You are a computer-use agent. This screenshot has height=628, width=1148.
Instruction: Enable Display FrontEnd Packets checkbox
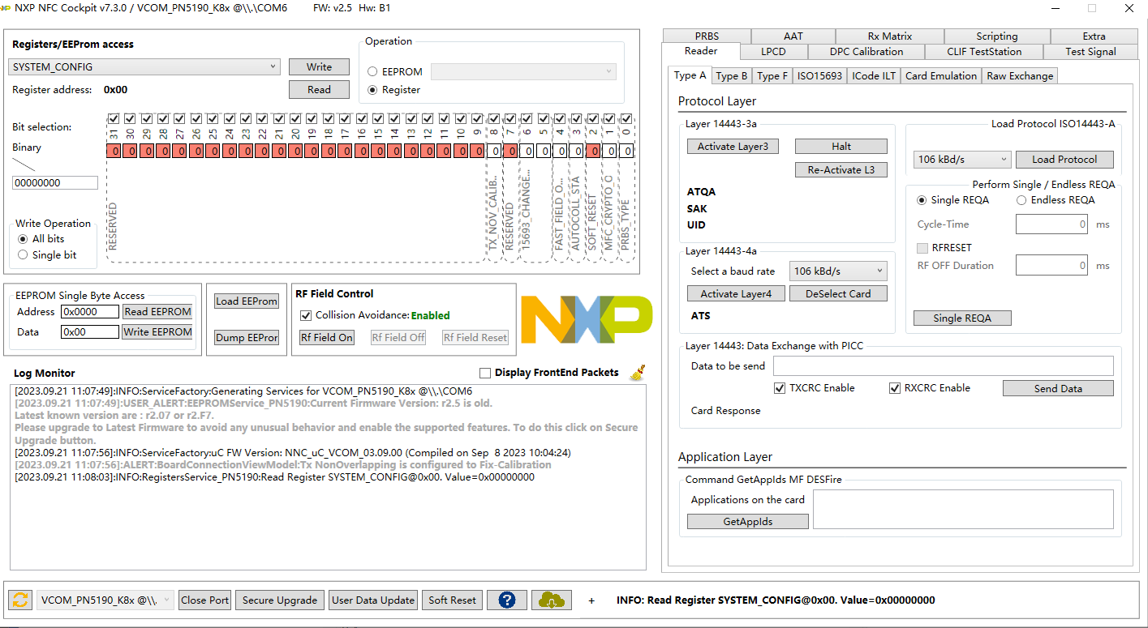(485, 373)
